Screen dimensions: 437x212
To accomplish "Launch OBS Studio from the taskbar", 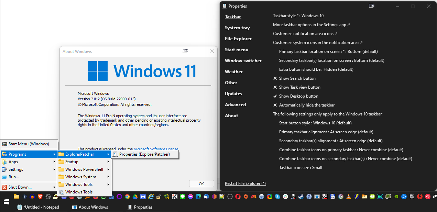I will click(230, 197).
